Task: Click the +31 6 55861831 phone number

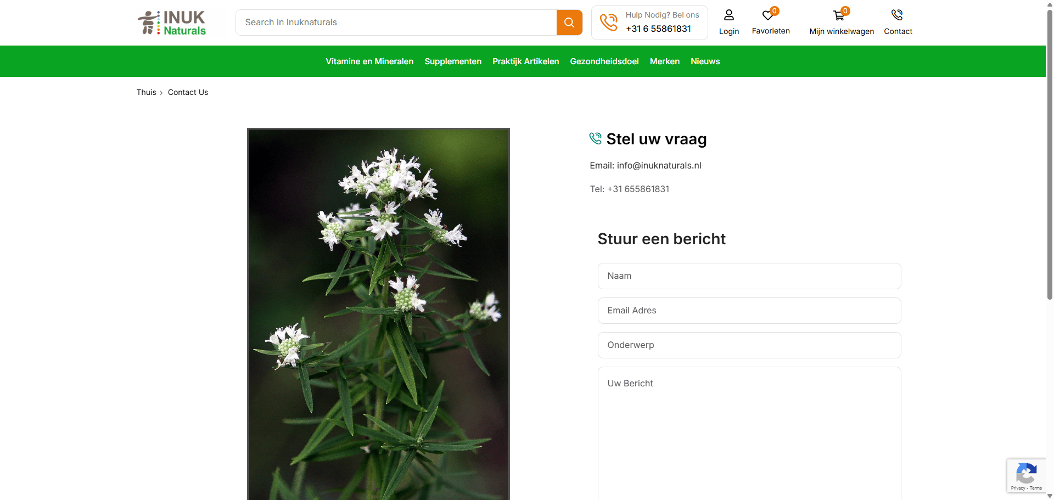Action: tap(658, 29)
